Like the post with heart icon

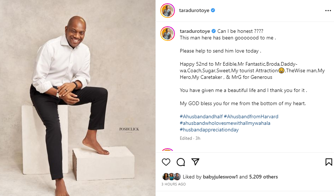[x=166, y=162]
